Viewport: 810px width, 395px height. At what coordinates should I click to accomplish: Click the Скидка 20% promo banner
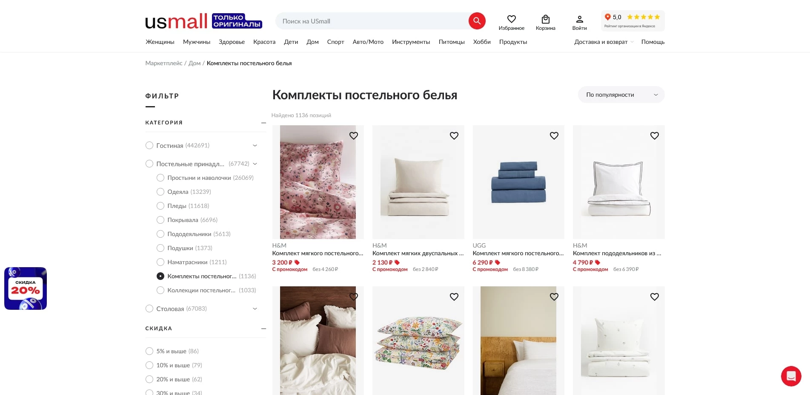[26, 288]
